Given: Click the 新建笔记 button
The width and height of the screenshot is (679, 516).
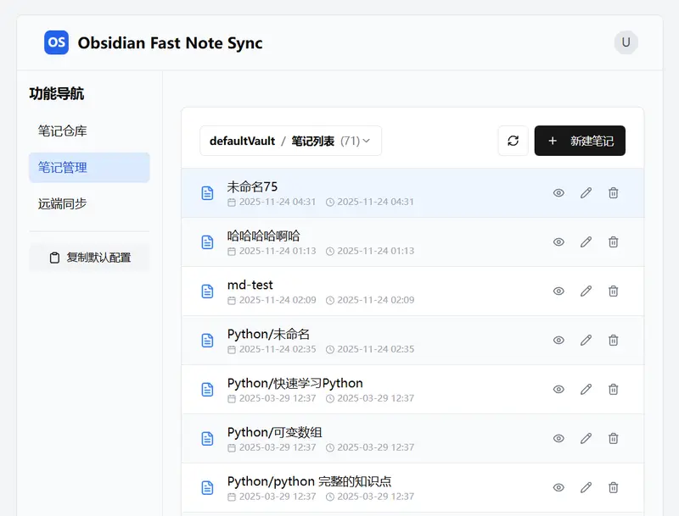Looking at the screenshot, I should coord(580,141).
